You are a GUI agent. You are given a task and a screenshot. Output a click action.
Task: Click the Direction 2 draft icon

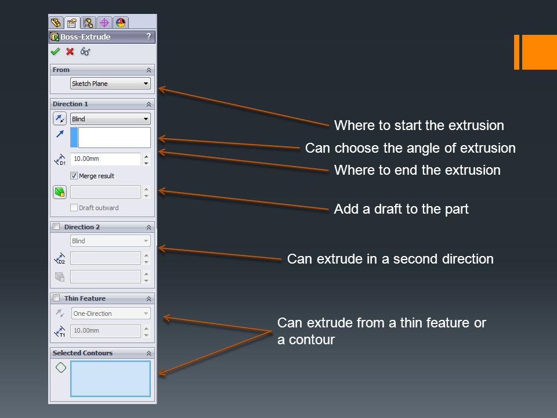(x=60, y=276)
